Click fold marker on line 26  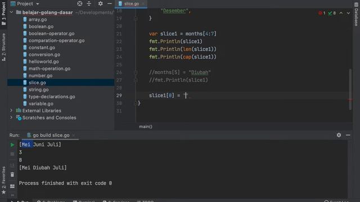point(136,72)
